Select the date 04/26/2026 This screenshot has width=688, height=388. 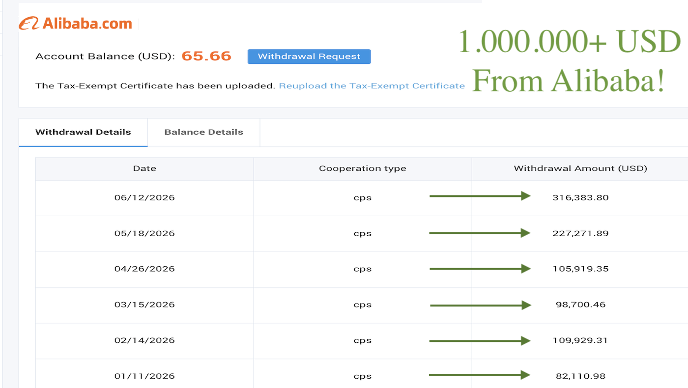click(x=144, y=269)
